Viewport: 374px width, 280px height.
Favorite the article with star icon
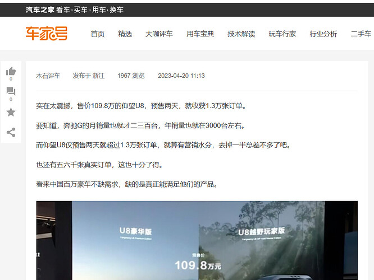[11, 112]
